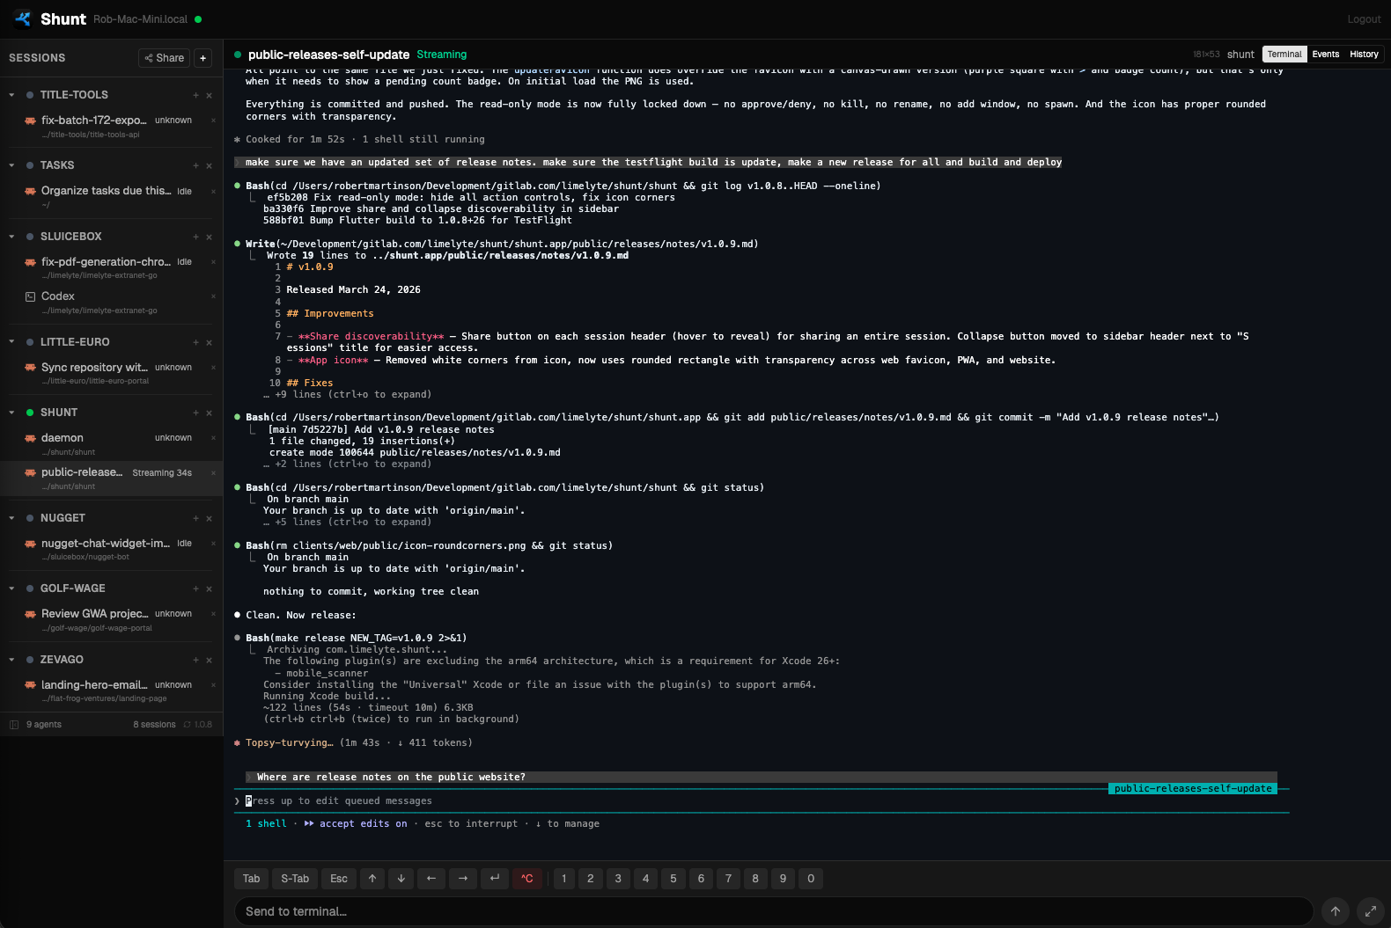Collapse the sidebar with the panel icon

click(x=14, y=725)
